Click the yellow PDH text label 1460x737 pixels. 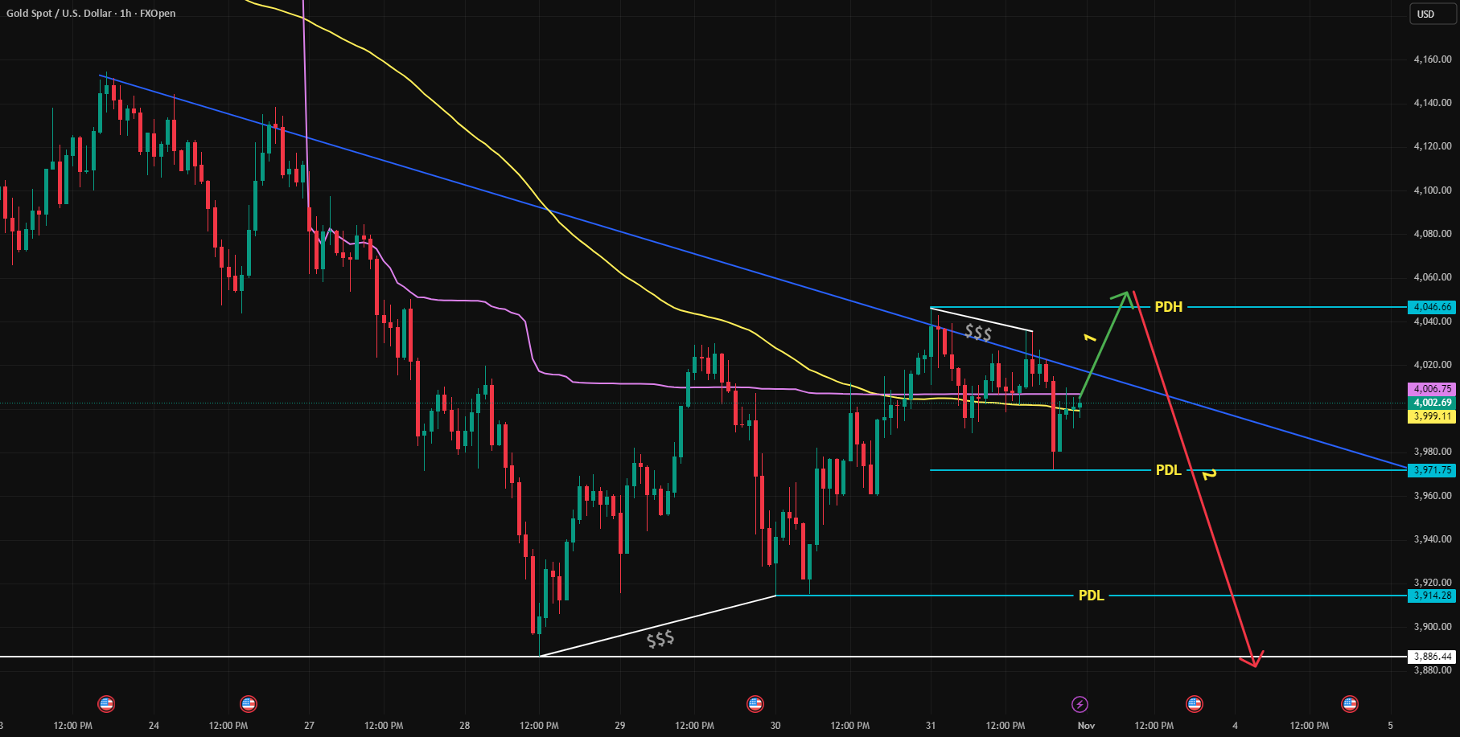coord(1169,307)
